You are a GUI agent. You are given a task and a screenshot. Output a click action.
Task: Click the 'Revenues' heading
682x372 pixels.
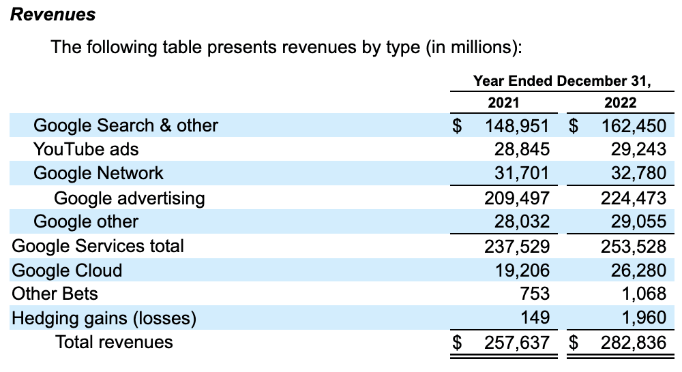click(x=53, y=14)
